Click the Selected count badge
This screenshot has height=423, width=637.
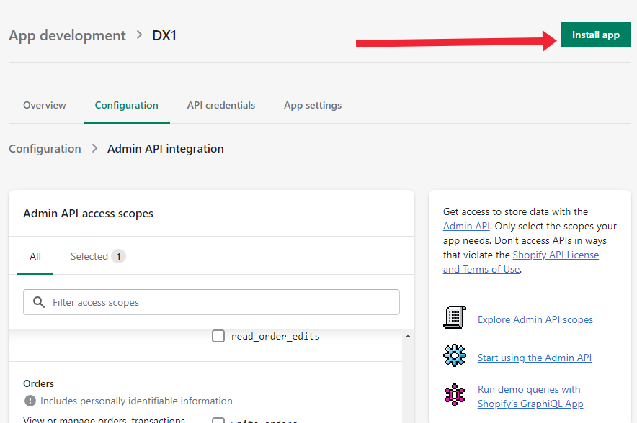(x=119, y=256)
